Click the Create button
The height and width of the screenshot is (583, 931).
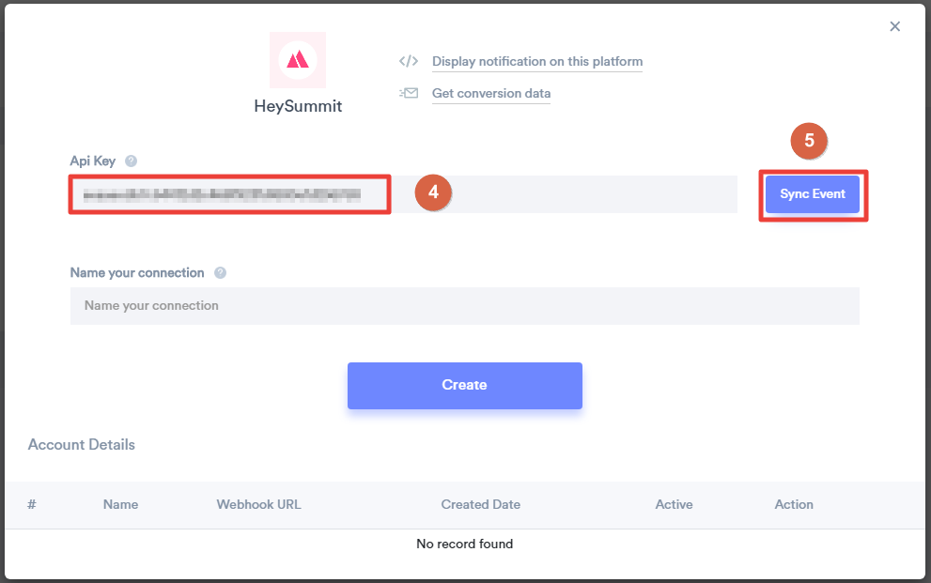(x=465, y=386)
